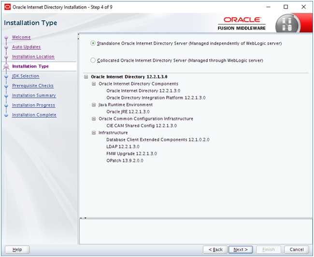314x257 pixels.
Task: Collapse the Oracle Internet Directory 12.2.1.3.0 root node
Action: pyautogui.click(x=86, y=77)
